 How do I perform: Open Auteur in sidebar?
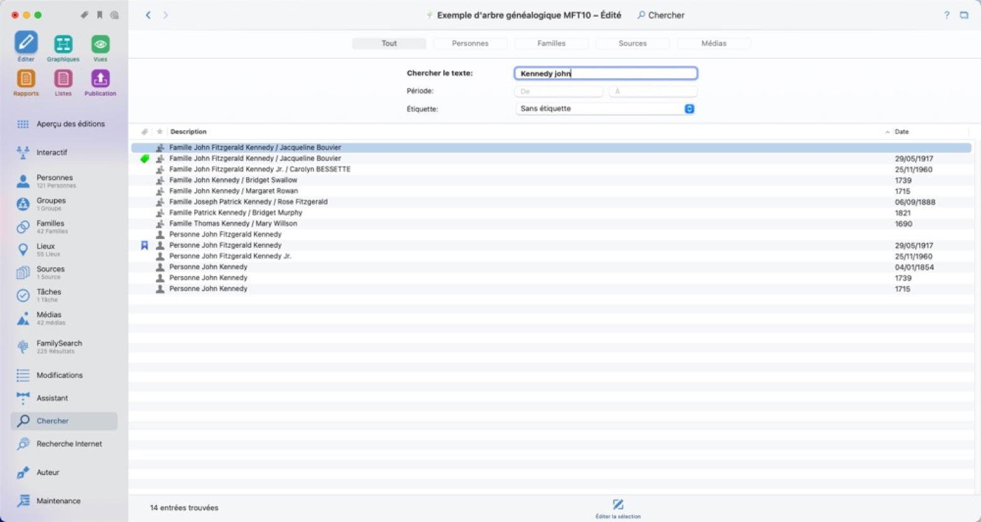64,473
